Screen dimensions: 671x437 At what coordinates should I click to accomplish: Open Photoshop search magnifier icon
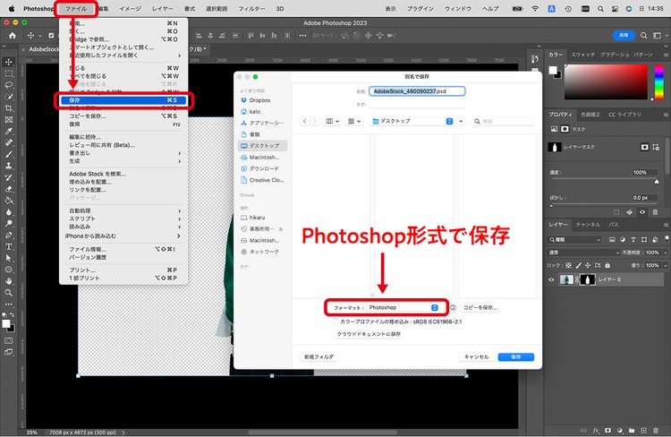(x=643, y=36)
